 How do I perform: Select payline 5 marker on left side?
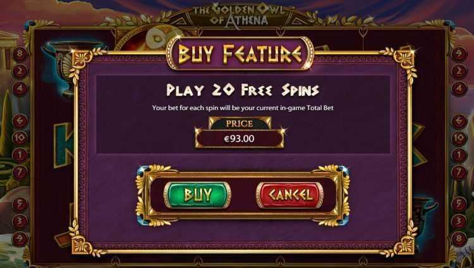(x=20, y=204)
